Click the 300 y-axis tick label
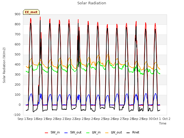Image resolution: width=184 pixels, height=138 pixels. (x=18, y=75)
